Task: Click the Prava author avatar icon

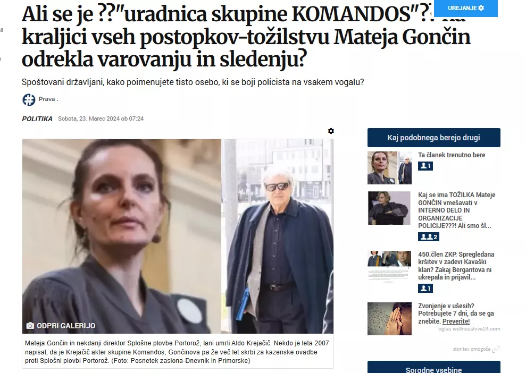Action: pyautogui.click(x=29, y=99)
